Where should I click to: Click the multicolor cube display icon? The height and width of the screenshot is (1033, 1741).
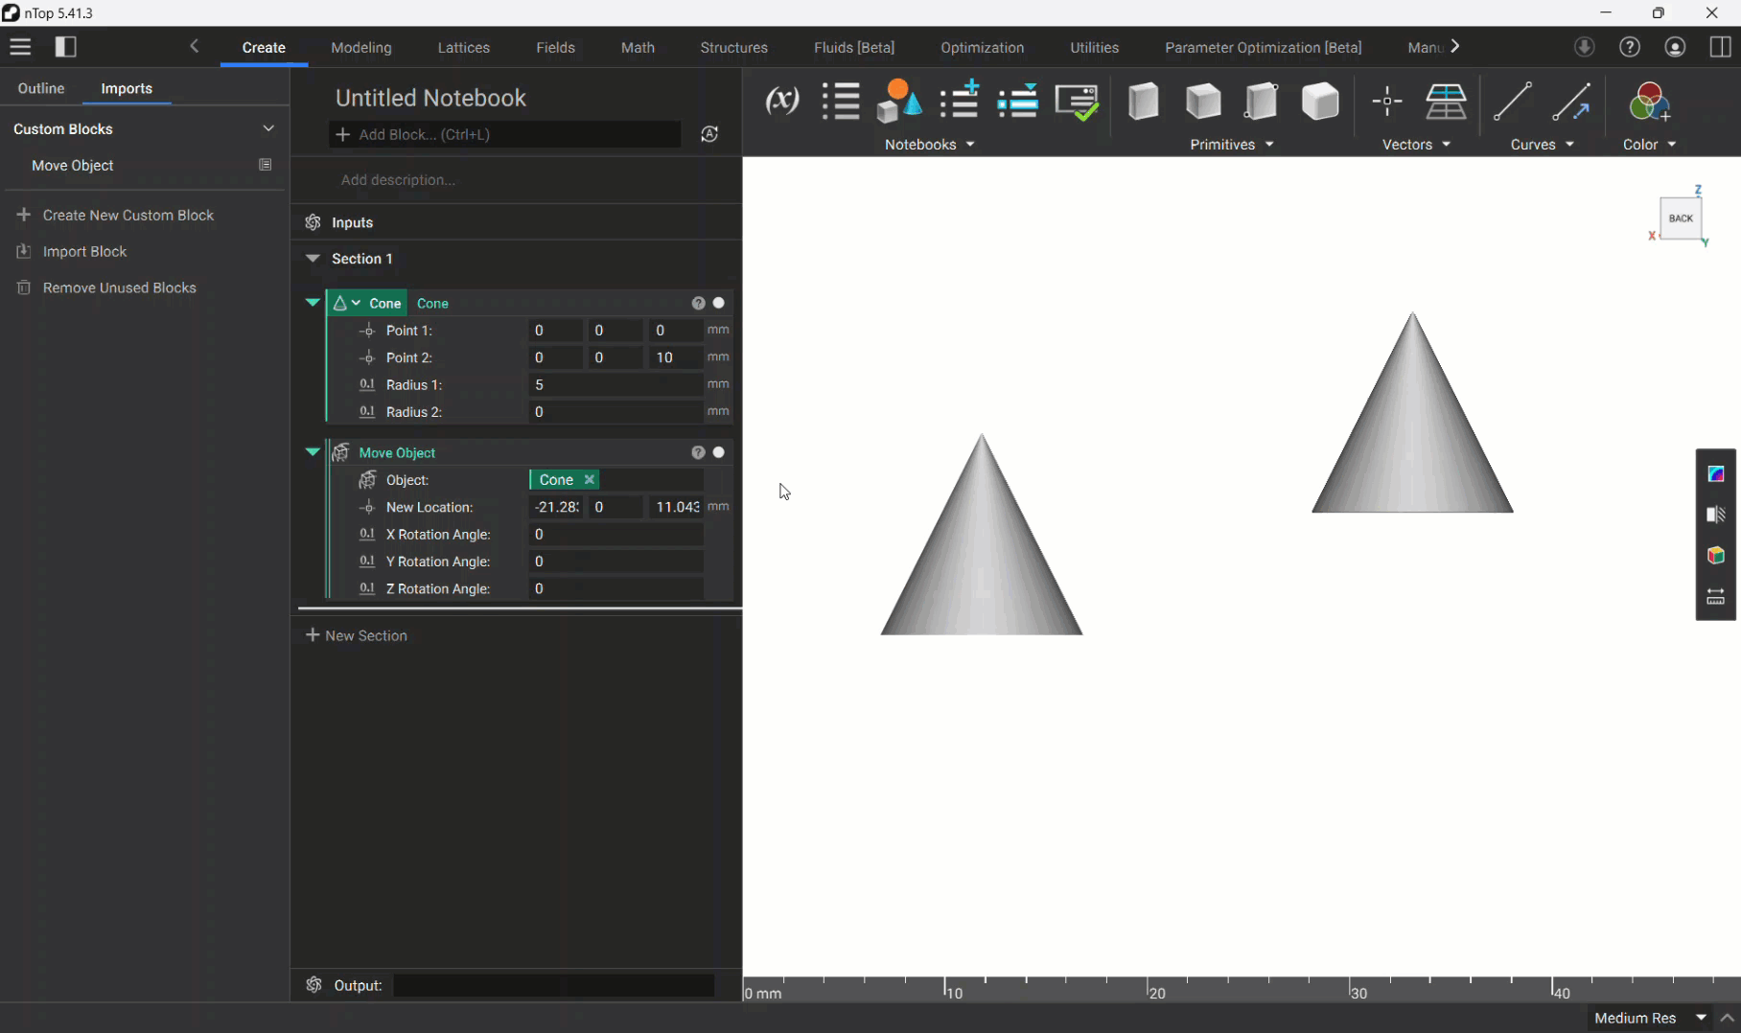pyautogui.click(x=1716, y=556)
